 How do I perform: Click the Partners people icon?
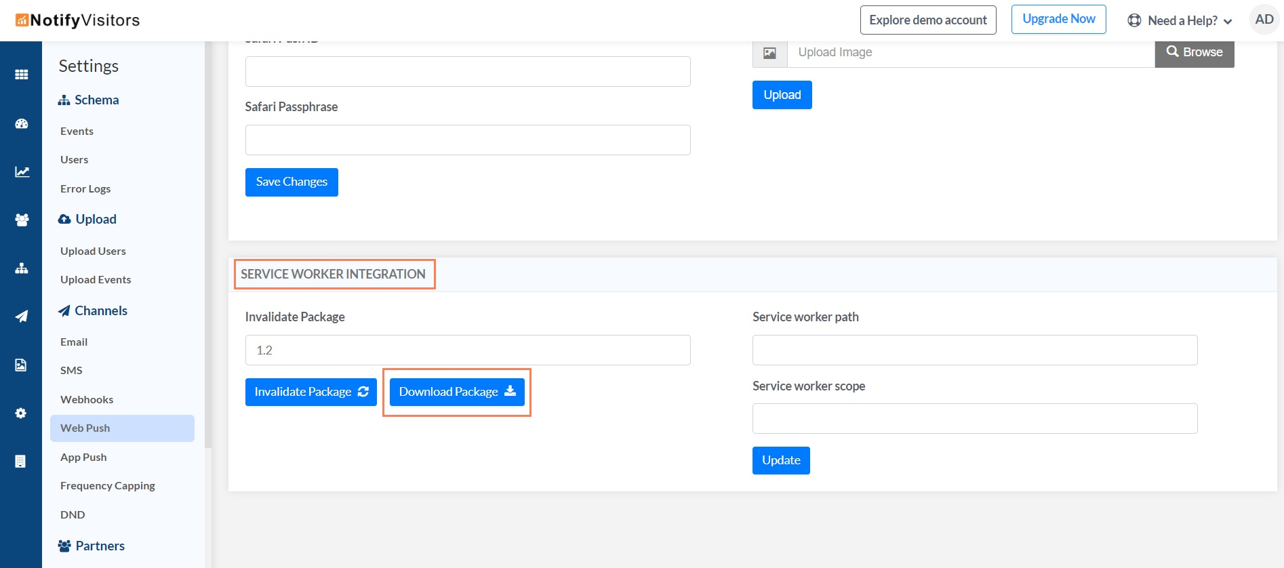[64, 546]
